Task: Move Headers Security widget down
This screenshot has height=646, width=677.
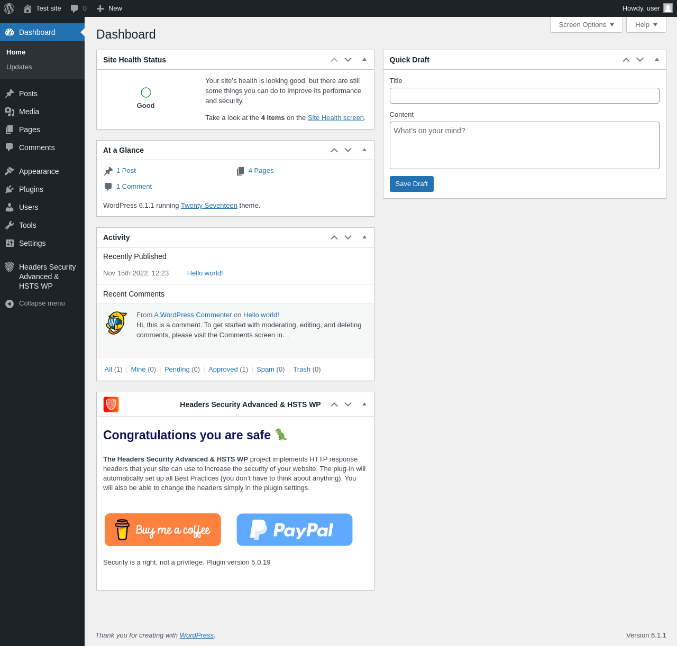Action: [x=348, y=404]
